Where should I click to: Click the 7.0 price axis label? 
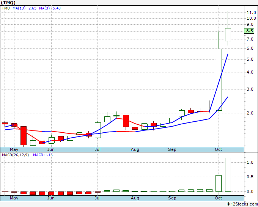pos(250,39)
